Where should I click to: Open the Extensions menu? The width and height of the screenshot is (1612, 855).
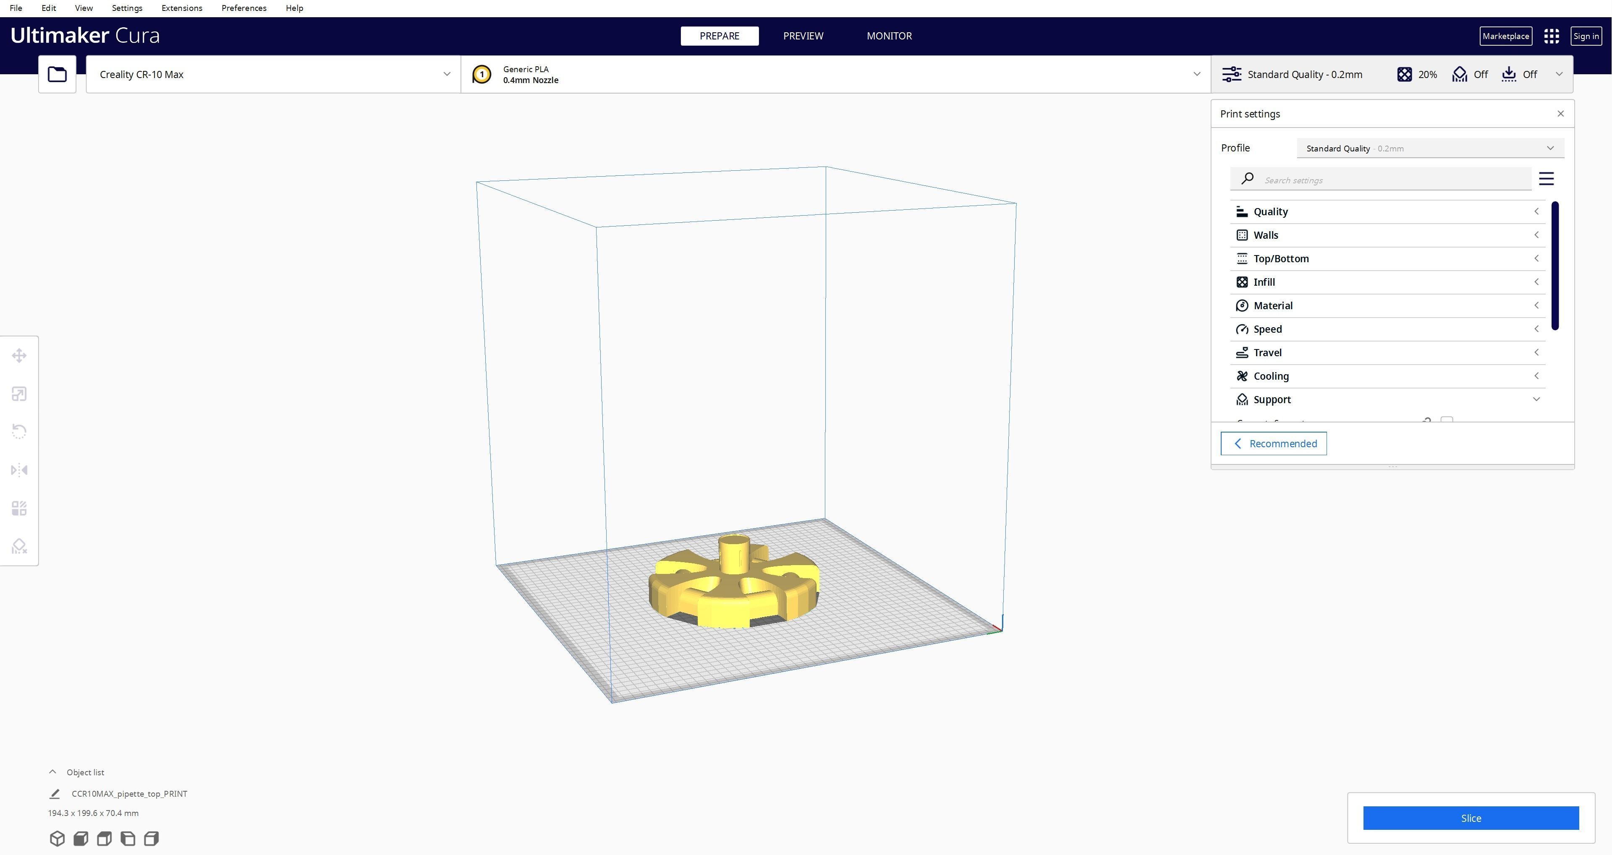click(x=181, y=8)
